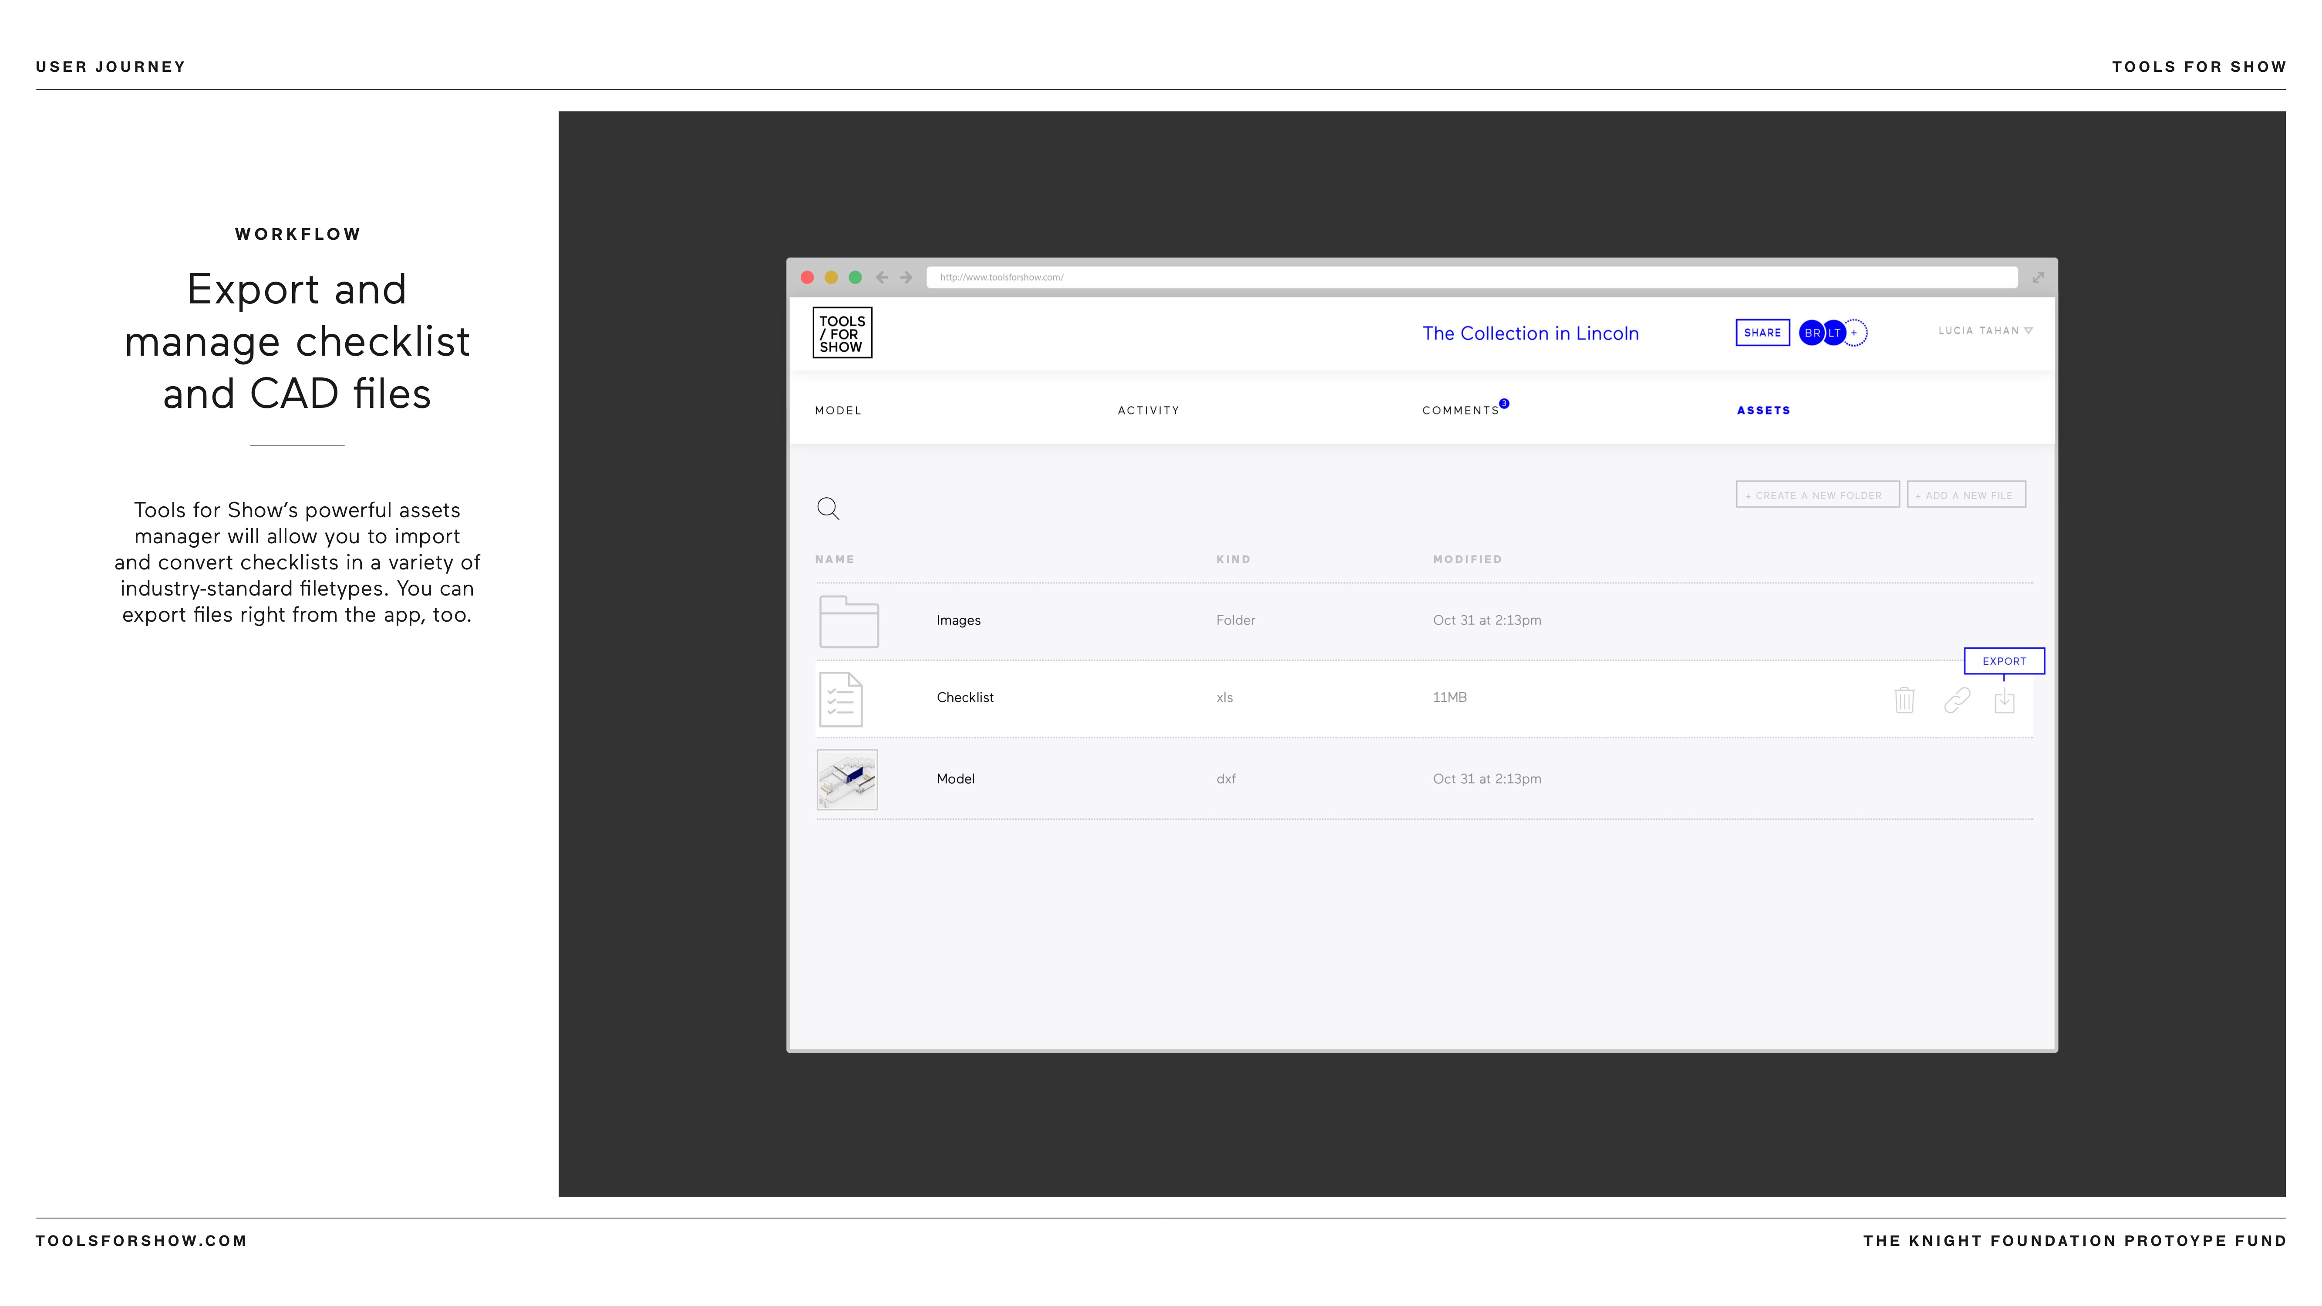Click the Checklist download export icon
The image size is (2322, 1306).
(x=2004, y=700)
